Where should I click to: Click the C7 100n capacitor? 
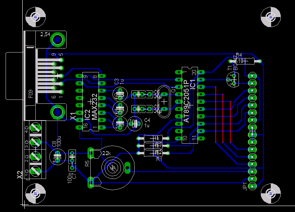coord(72,157)
